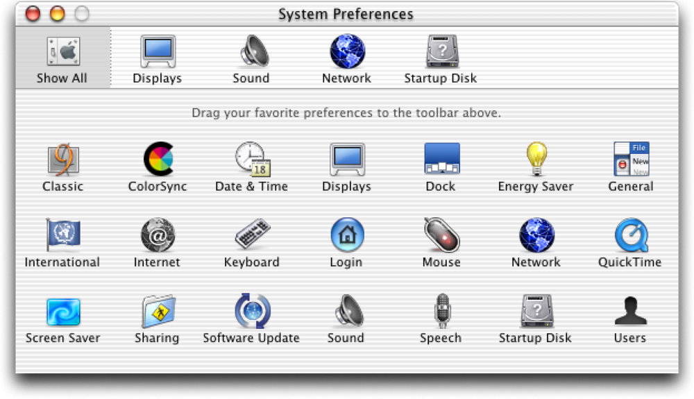Open Startup Disk from the favorites toolbar
The height and width of the screenshot is (399, 694).
tap(441, 59)
